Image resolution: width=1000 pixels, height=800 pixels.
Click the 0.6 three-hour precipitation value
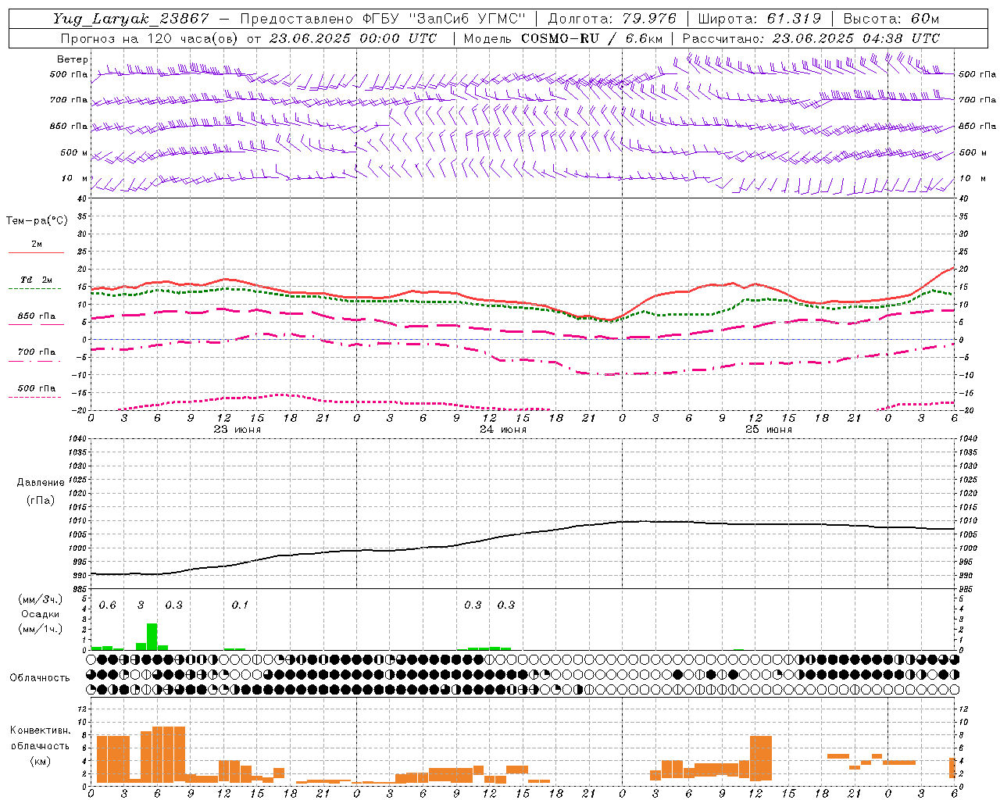[x=107, y=605]
